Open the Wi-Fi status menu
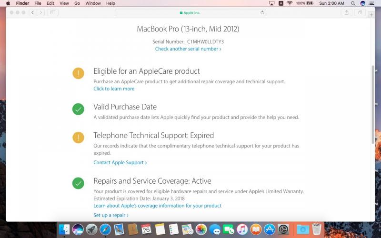Screen dimensions: 381x238 pos(290,3)
